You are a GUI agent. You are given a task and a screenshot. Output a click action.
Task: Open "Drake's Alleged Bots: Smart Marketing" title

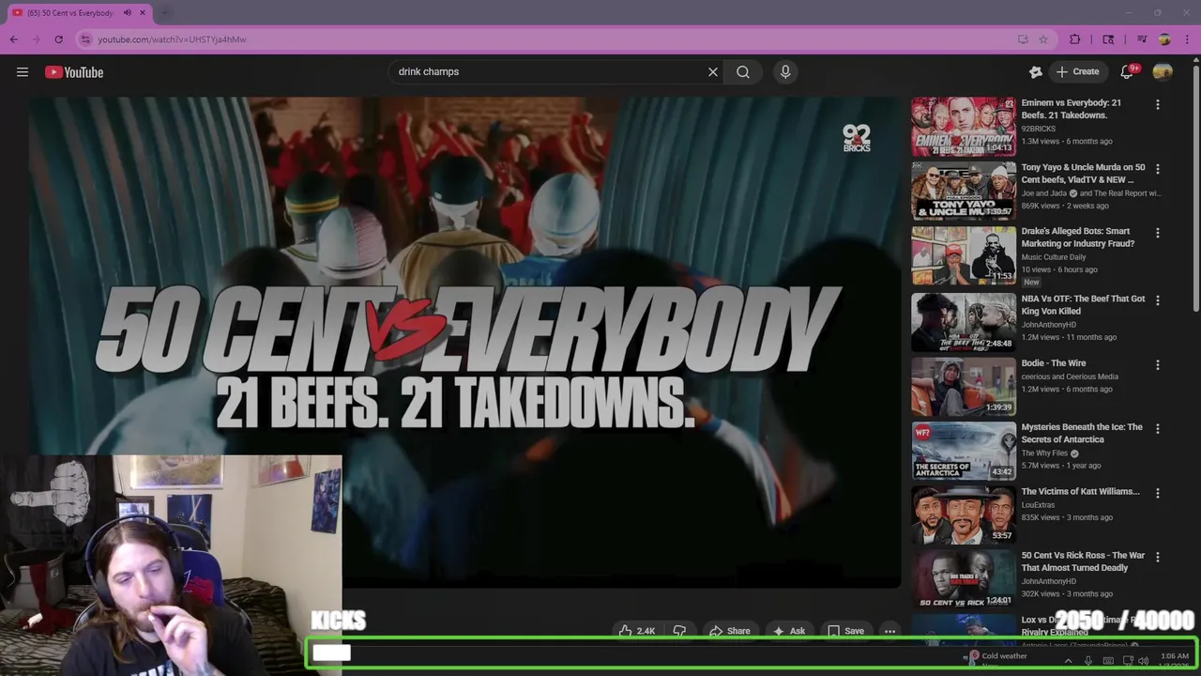click(x=1077, y=238)
